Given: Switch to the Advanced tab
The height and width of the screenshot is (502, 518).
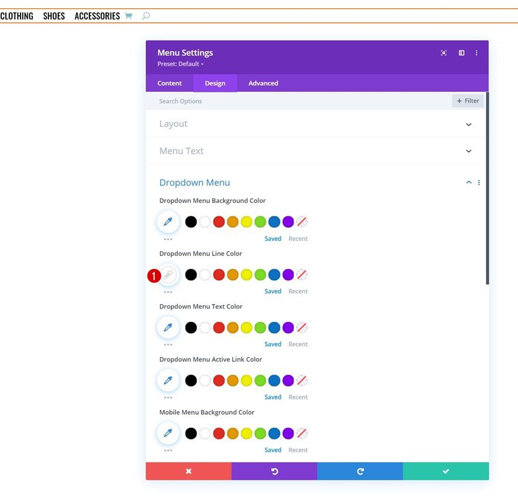Looking at the screenshot, I should pos(263,83).
